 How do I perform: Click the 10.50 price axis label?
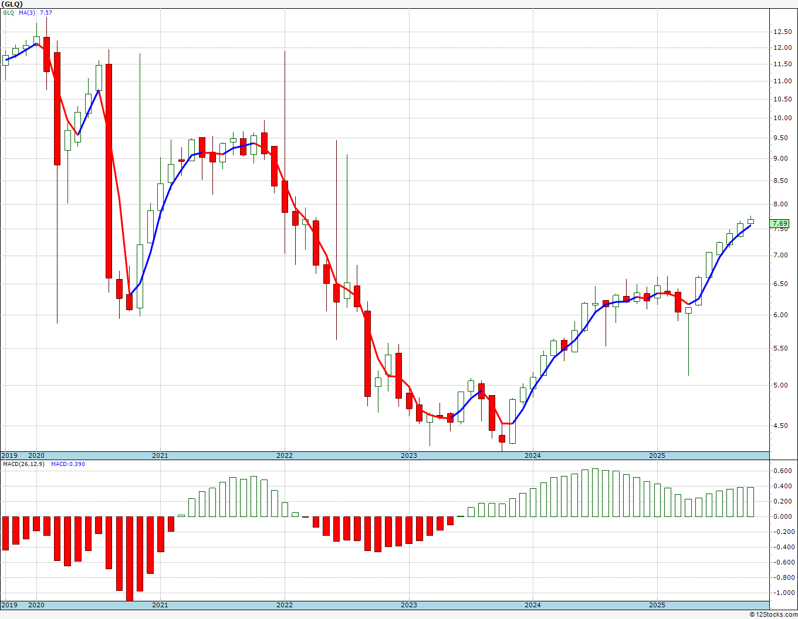[782, 99]
